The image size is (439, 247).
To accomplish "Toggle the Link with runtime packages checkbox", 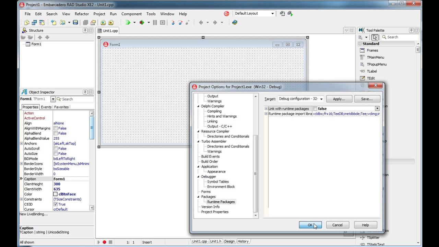I will click(315, 109).
